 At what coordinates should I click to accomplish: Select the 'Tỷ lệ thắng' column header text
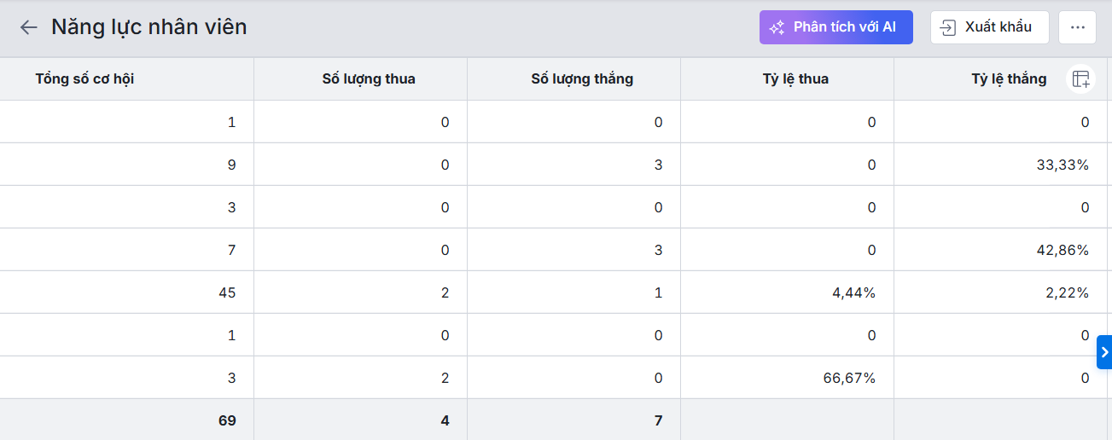pyautogui.click(x=1009, y=79)
